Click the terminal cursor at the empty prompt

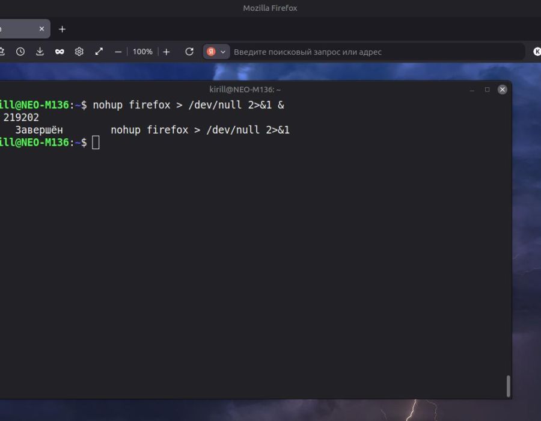pyautogui.click(x=96, y=143)
